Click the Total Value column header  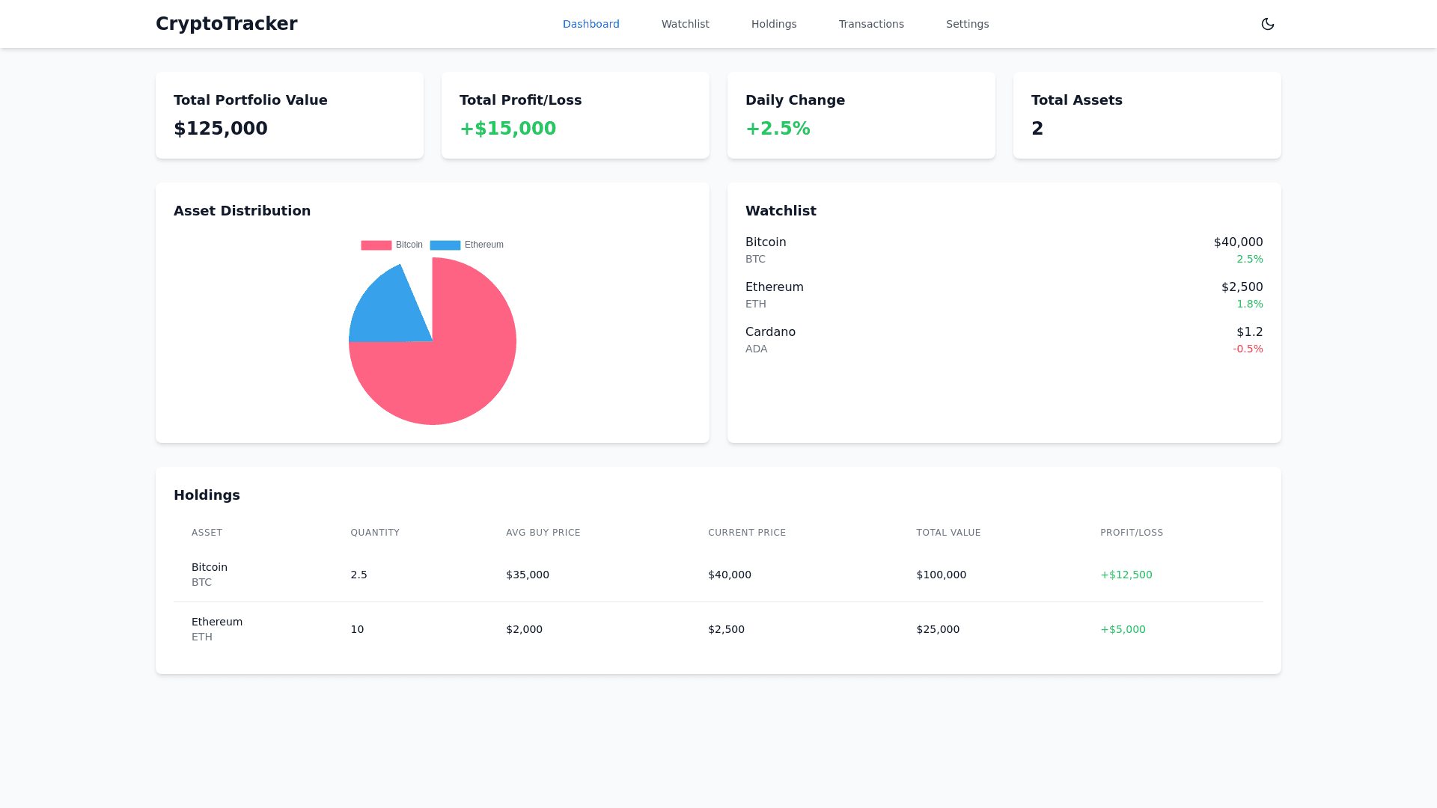(948, 533)
